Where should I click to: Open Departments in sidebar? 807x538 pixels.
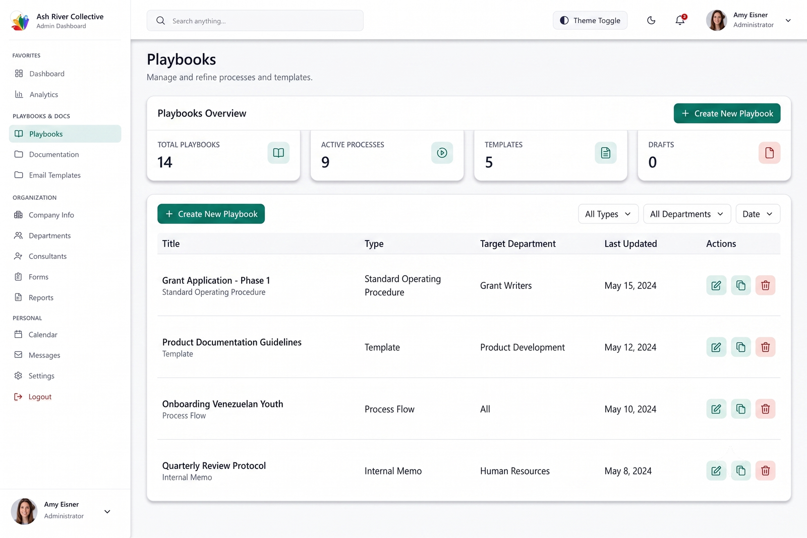[65, 235]
